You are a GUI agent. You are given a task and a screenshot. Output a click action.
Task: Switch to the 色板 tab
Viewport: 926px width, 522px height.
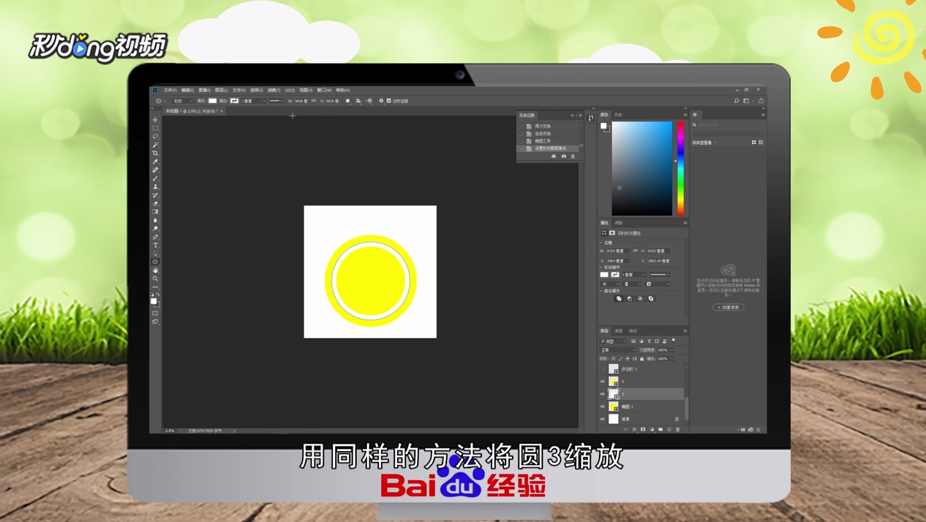(617, 114)
